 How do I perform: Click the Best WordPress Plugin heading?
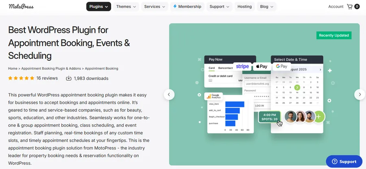click(x=69, y=43)
